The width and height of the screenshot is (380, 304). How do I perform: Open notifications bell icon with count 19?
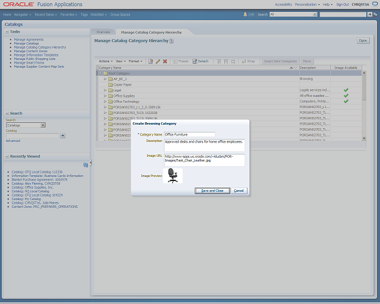pos(245,14)
